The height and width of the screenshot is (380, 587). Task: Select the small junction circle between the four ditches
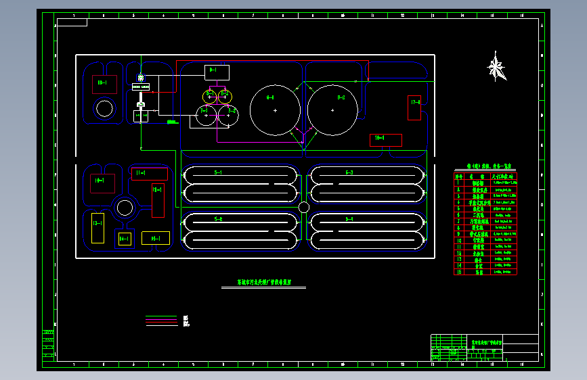point(304,207)
